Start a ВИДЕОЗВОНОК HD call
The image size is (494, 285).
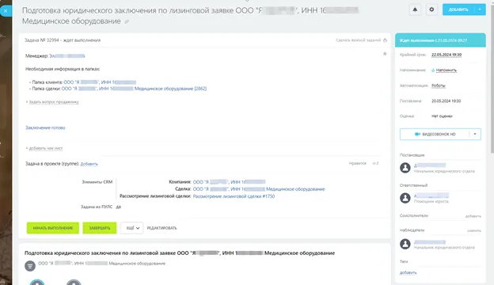(x=435, y=134)
